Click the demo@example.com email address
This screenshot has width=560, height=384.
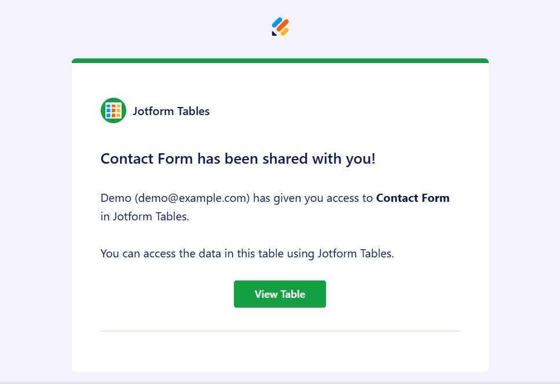193,198
